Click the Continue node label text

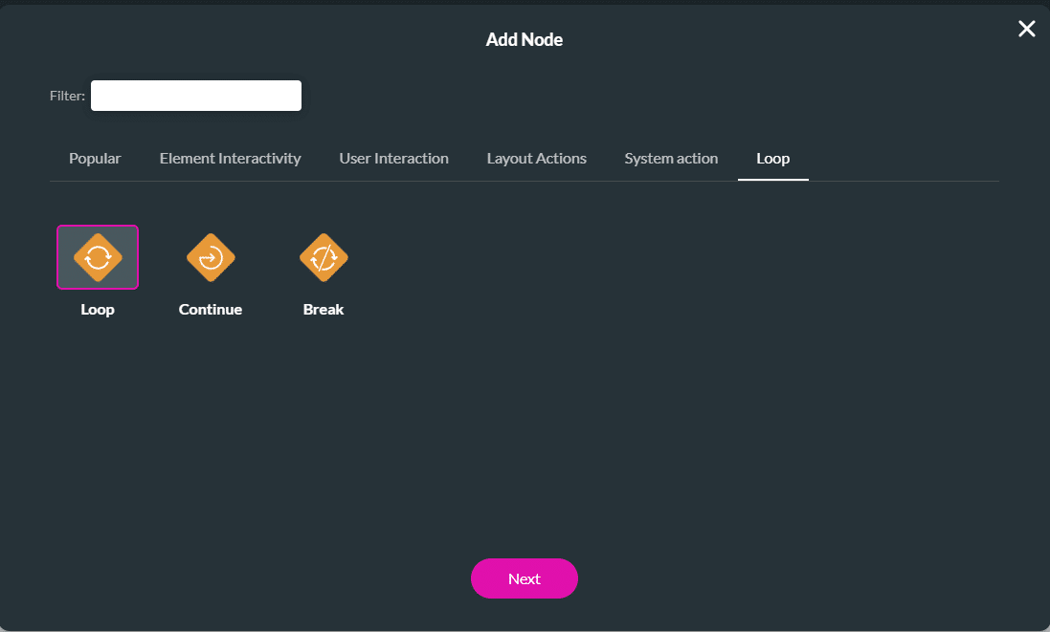click(211, 310)
